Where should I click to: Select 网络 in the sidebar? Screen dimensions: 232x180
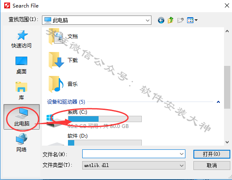[21, 143]
